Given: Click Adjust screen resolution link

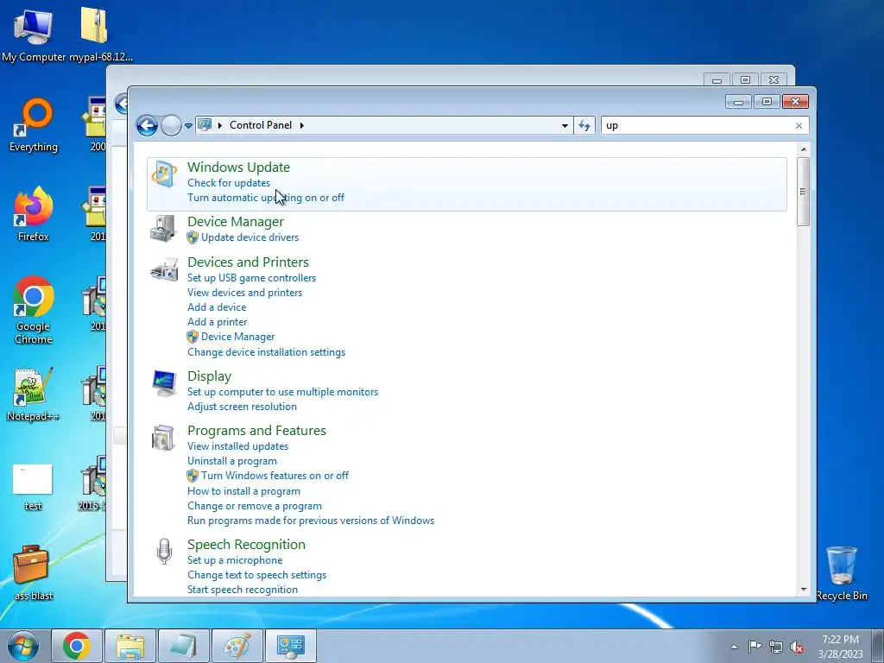Looking at the screenshot, I should 242,407.
